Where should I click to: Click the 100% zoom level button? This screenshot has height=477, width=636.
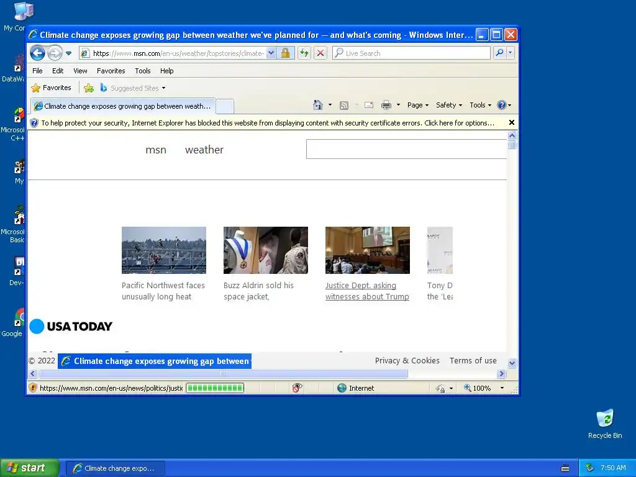[x=478, y=388]
